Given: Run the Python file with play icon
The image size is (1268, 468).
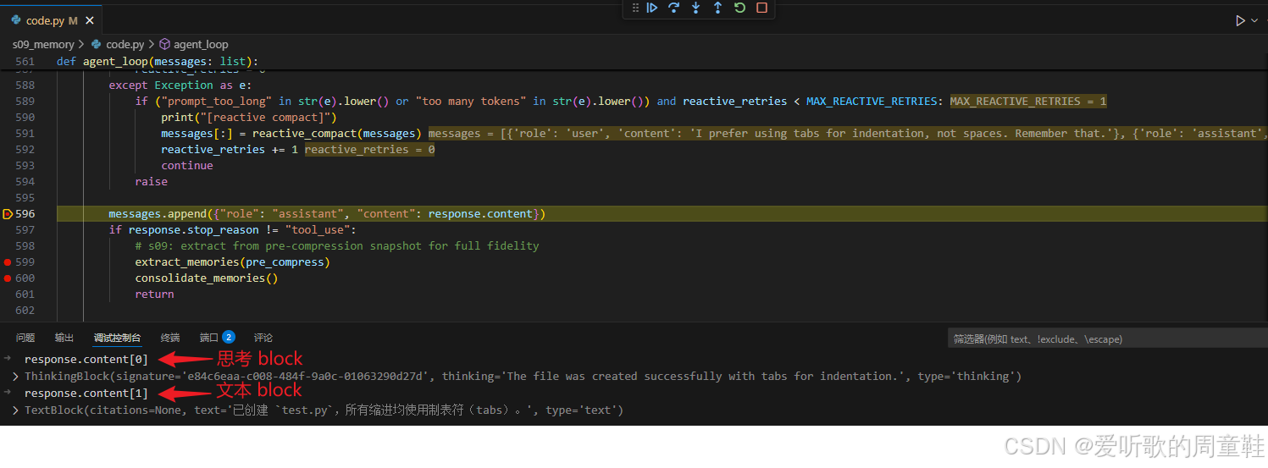Looking at the screenshot, I should coord(1240,20).
